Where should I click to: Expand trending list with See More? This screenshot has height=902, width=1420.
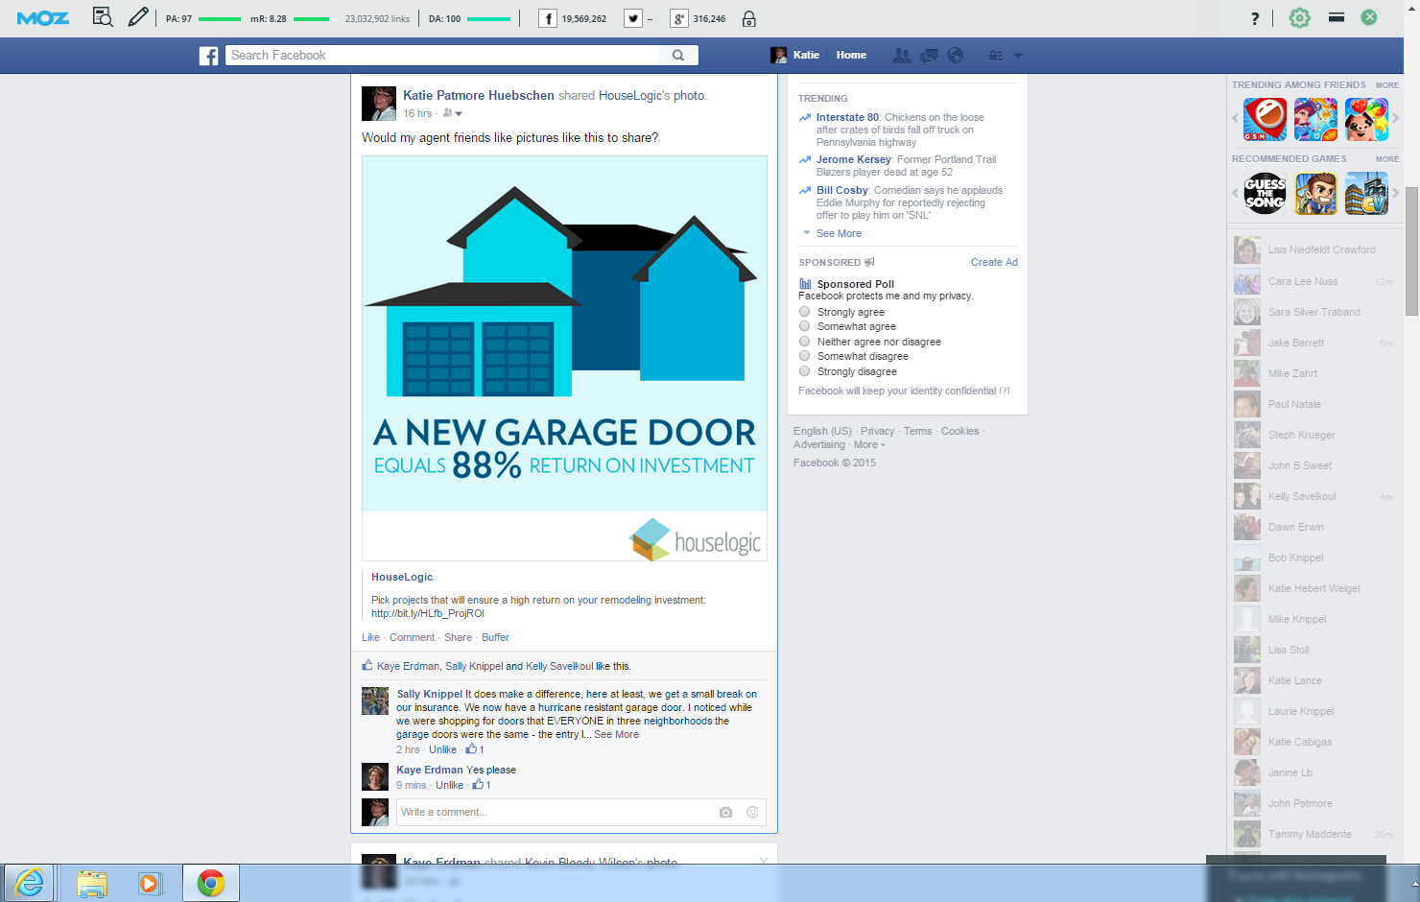(x=839, y=233)
